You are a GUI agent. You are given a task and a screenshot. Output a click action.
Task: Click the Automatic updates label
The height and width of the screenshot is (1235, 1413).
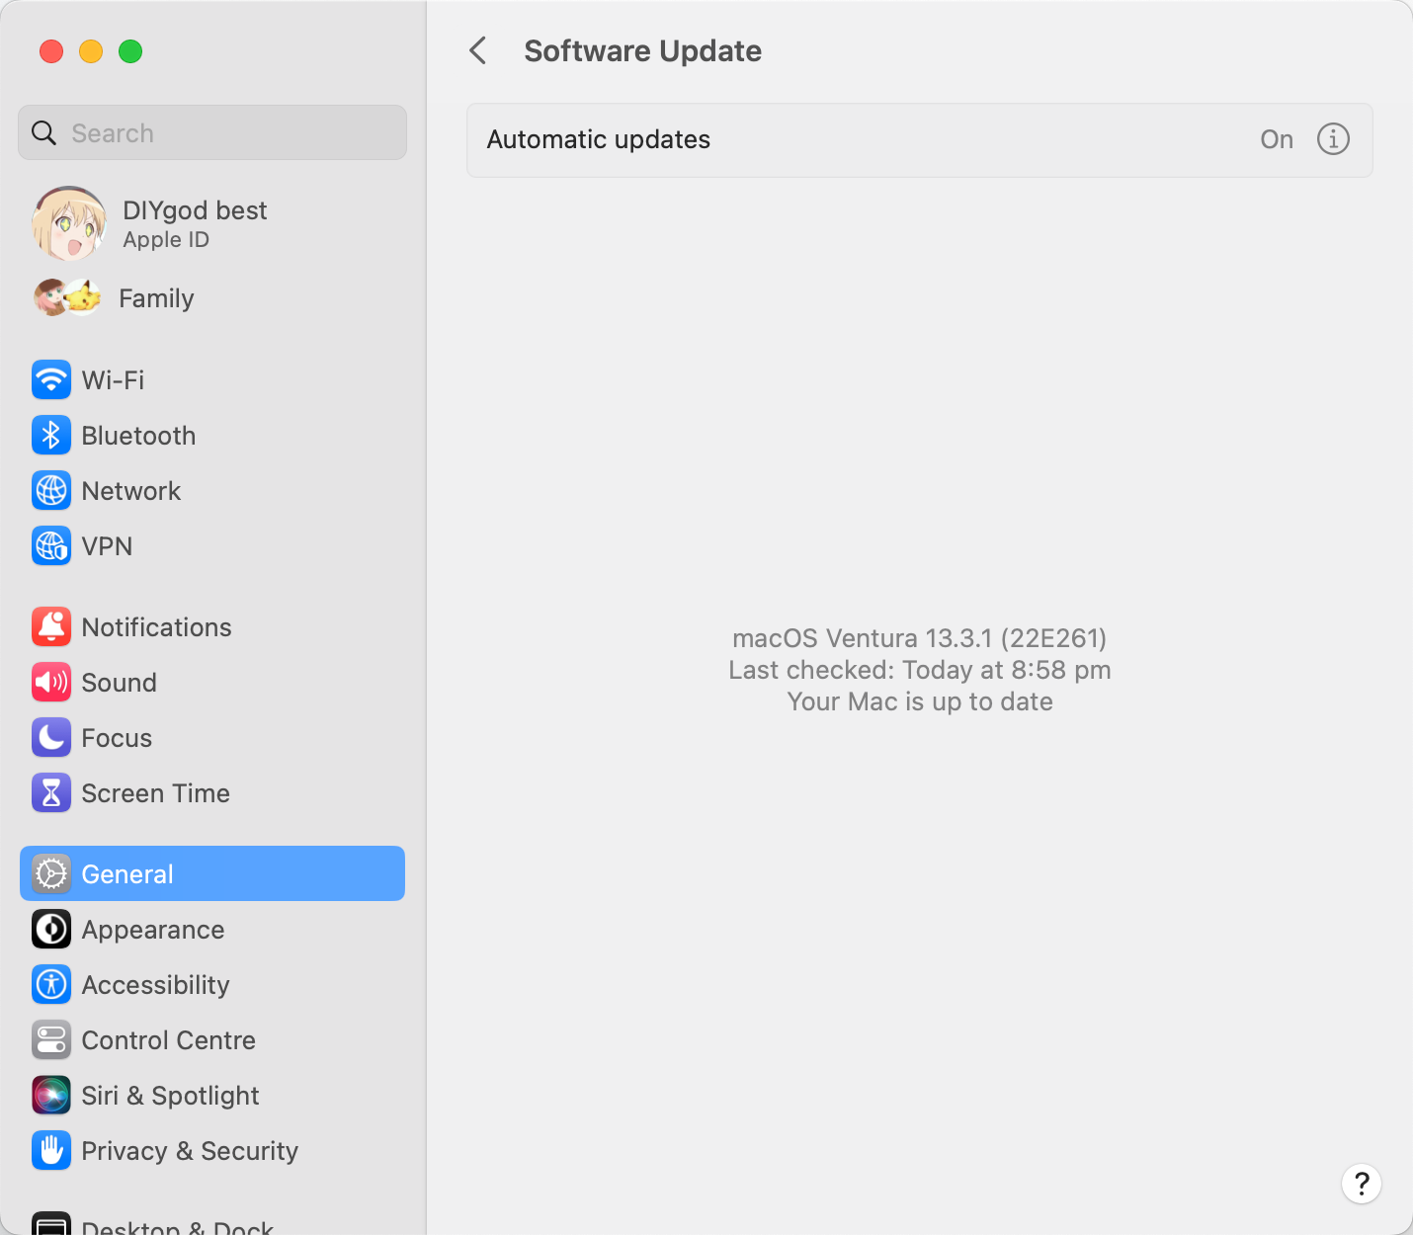(x=598, y=139)
